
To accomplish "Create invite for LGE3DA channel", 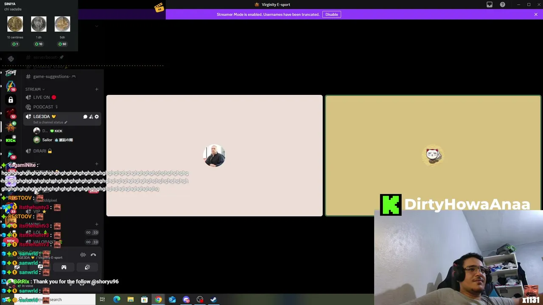I will (x=91, y=116).
